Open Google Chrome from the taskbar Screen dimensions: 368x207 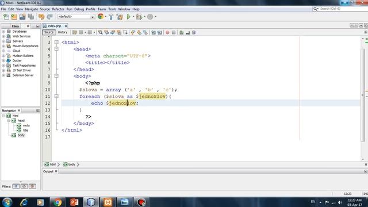tap(57, 202)
